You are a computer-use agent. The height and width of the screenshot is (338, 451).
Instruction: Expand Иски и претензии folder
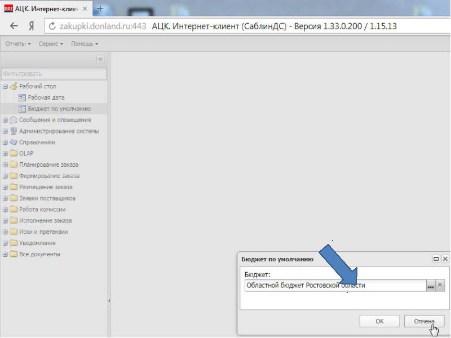click(5, 232)
